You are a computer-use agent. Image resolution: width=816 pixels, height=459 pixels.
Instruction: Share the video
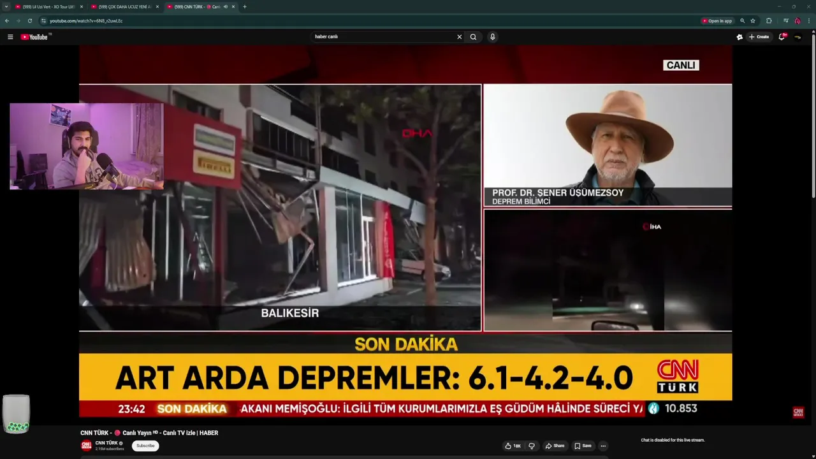pyautogui.click(x=555, y=446)
